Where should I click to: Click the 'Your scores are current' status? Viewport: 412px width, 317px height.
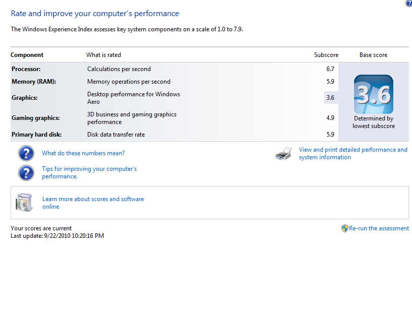(x=41, y=228)
